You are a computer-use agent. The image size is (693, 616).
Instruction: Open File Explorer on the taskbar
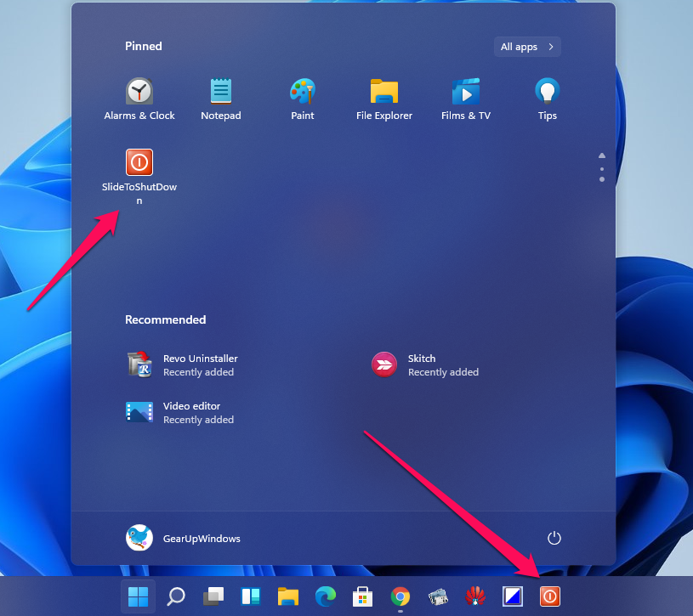point(288,596)
